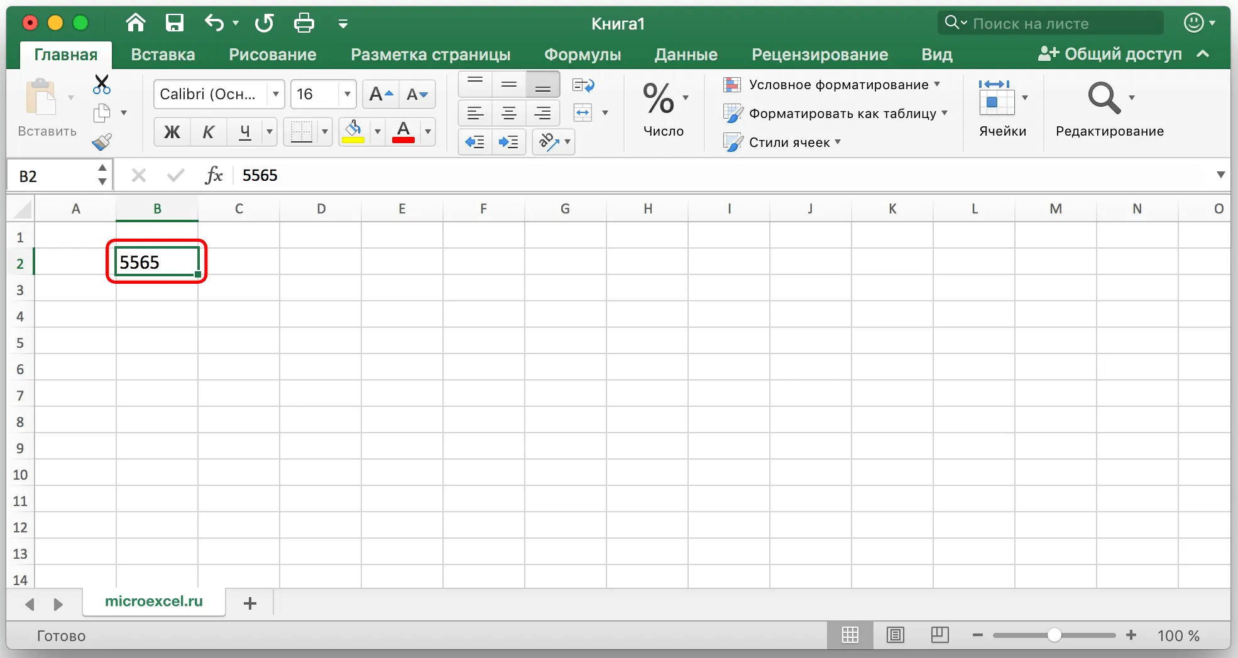Add a new sheet
1238x658 pixels.
tap(249, 603)
